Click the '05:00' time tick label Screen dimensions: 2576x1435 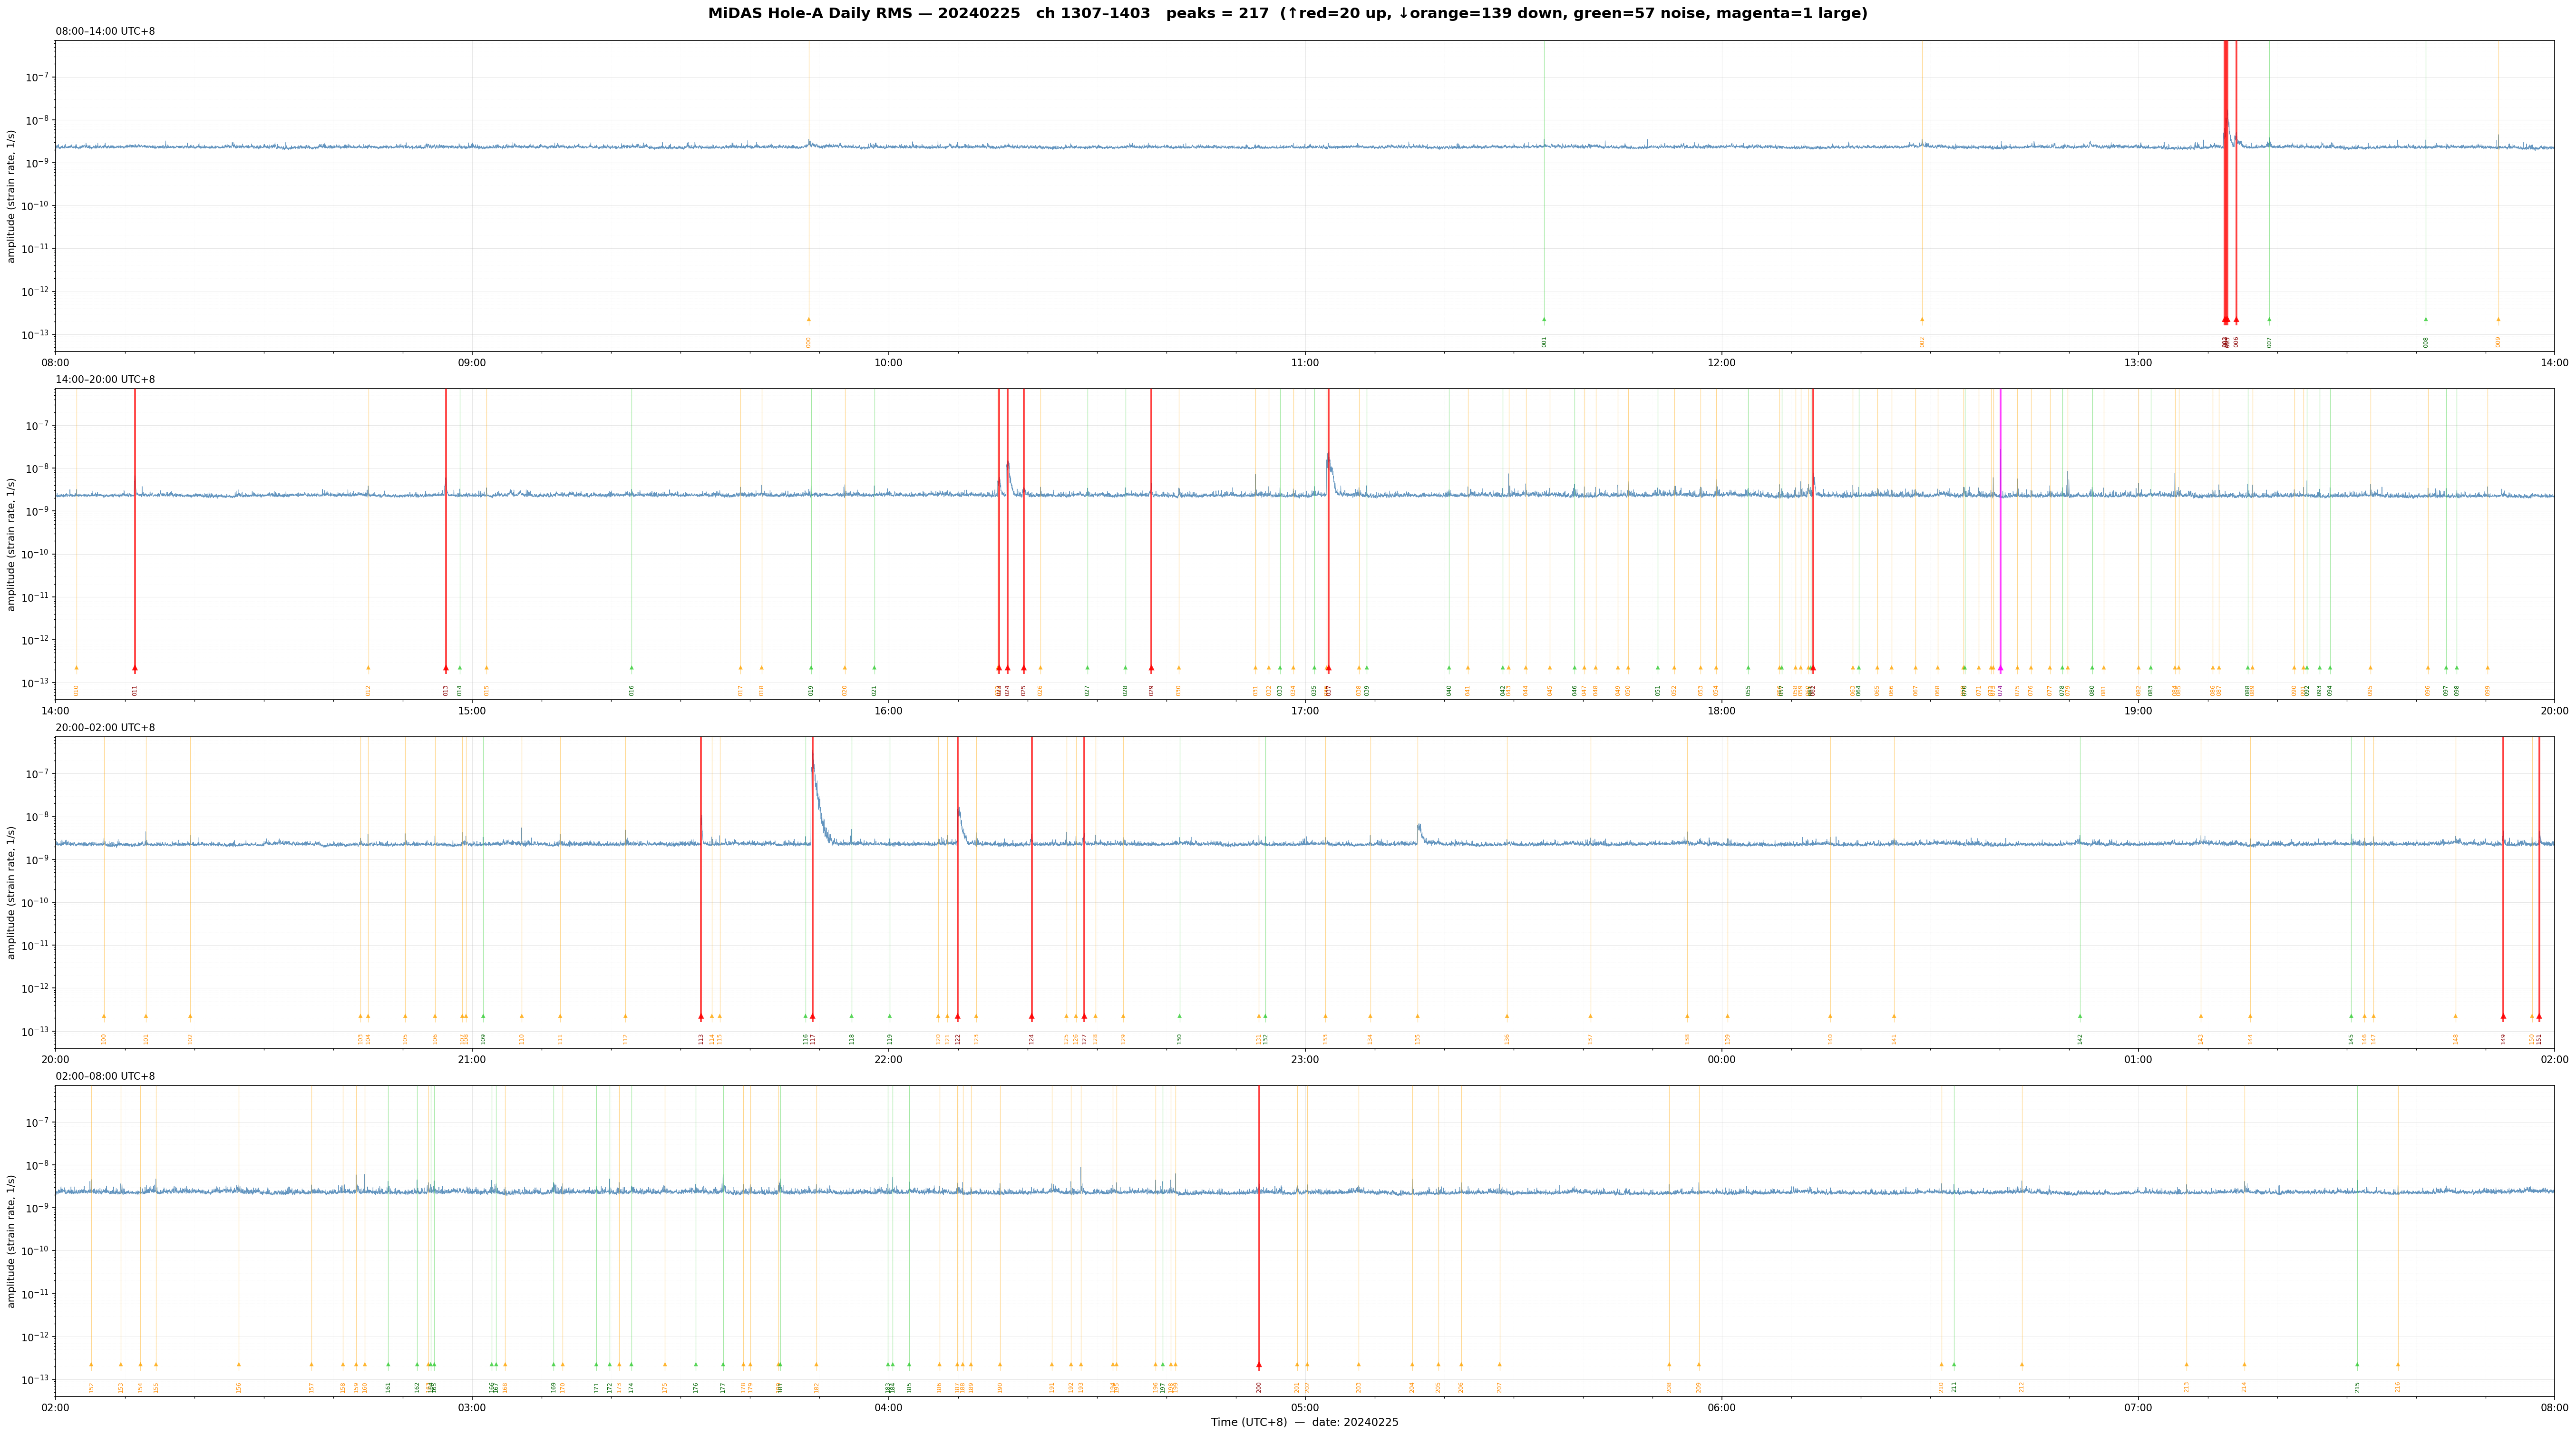[x=1305, y=1407]
